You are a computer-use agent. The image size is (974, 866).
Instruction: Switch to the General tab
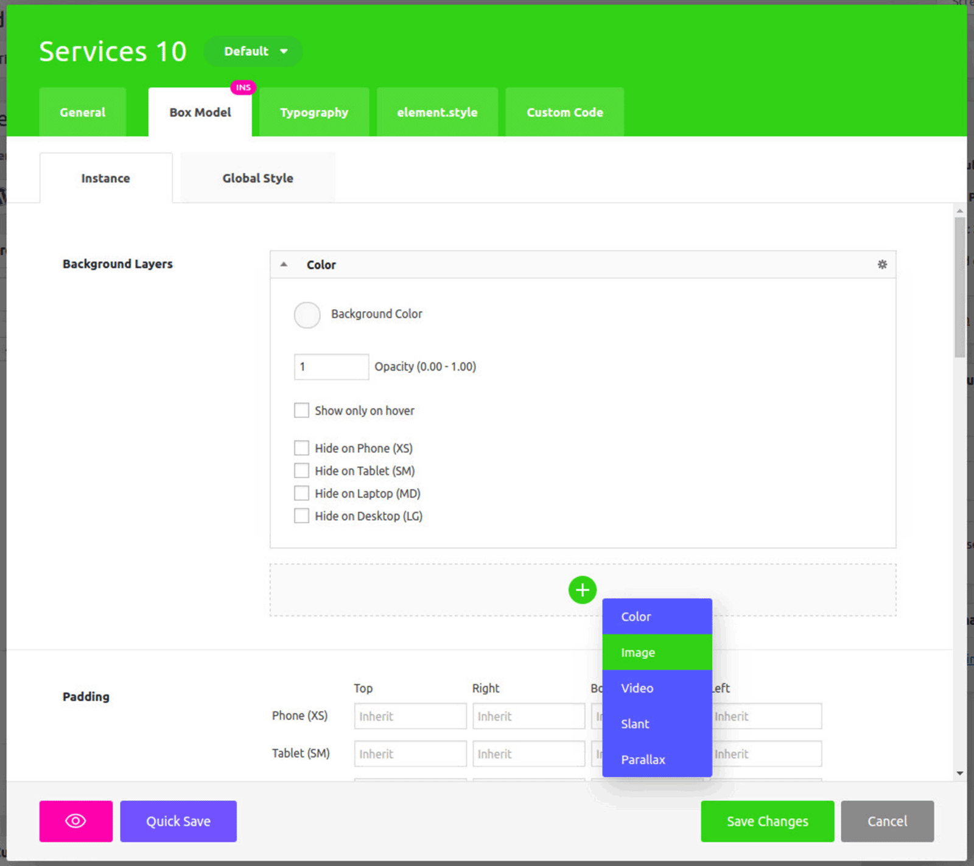point(83,112)
